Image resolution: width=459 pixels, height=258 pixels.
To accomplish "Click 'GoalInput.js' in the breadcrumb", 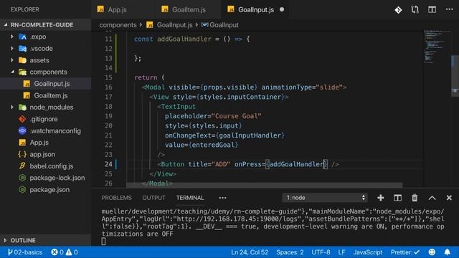I will click(174, 25).
